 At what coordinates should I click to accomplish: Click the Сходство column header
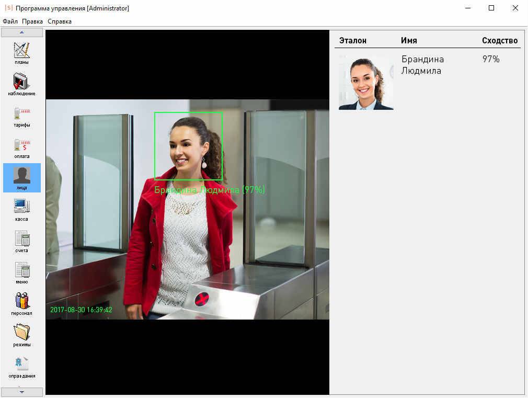pos(499,40)
